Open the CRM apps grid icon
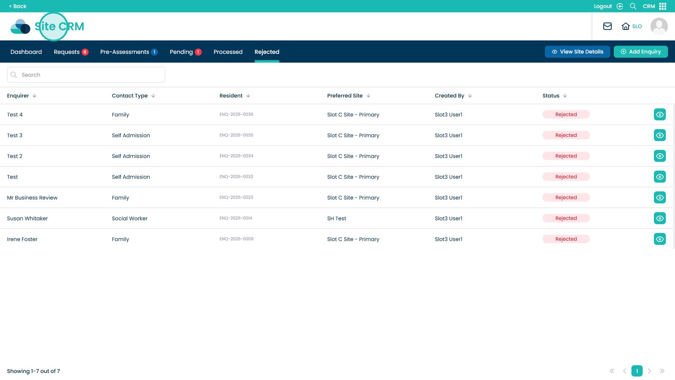Screen dimensions: 675x380 pos(663,6)
